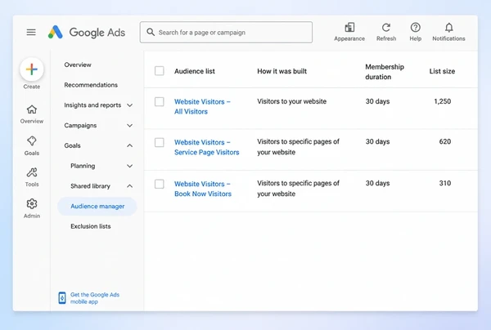Viewport: 491px width, 330px height.
Task: Click Membership duration column header
Action: [x=385, y=72]
